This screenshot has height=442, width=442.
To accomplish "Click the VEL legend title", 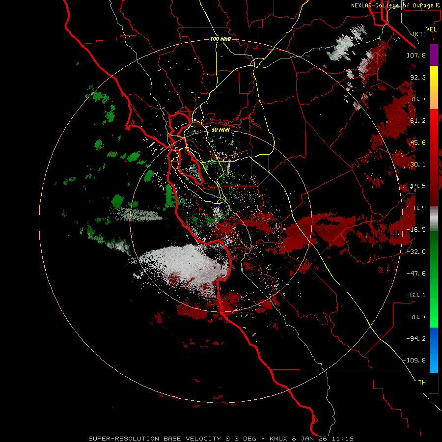I will (x=431, y=29).
